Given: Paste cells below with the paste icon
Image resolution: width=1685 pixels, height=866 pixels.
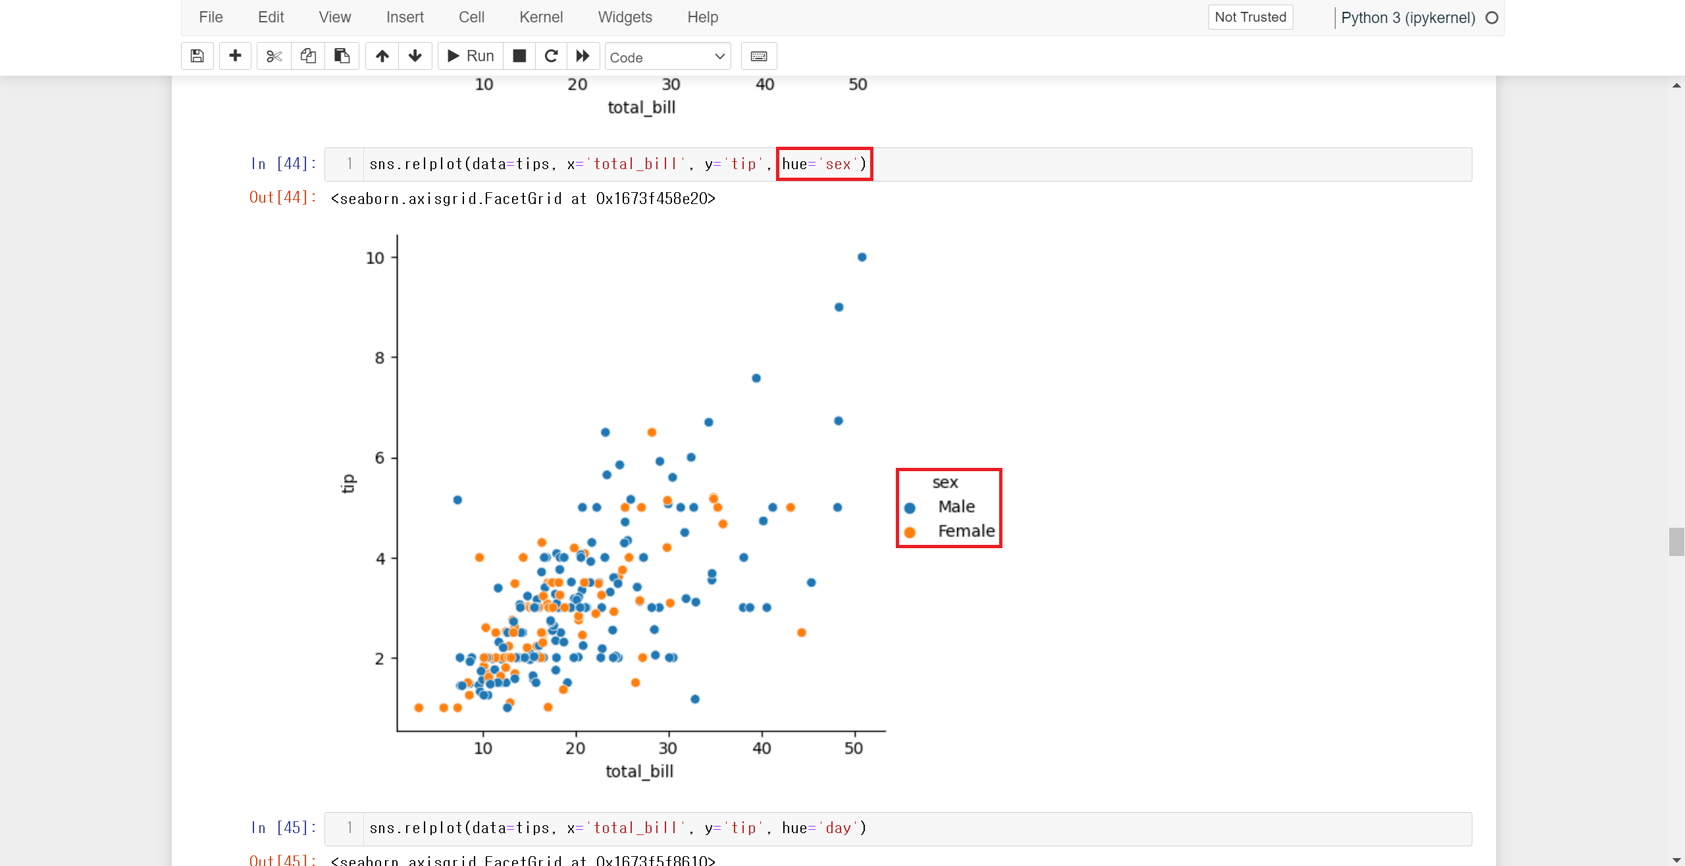Looking at the screenshot, I should (x=342, y=56).
